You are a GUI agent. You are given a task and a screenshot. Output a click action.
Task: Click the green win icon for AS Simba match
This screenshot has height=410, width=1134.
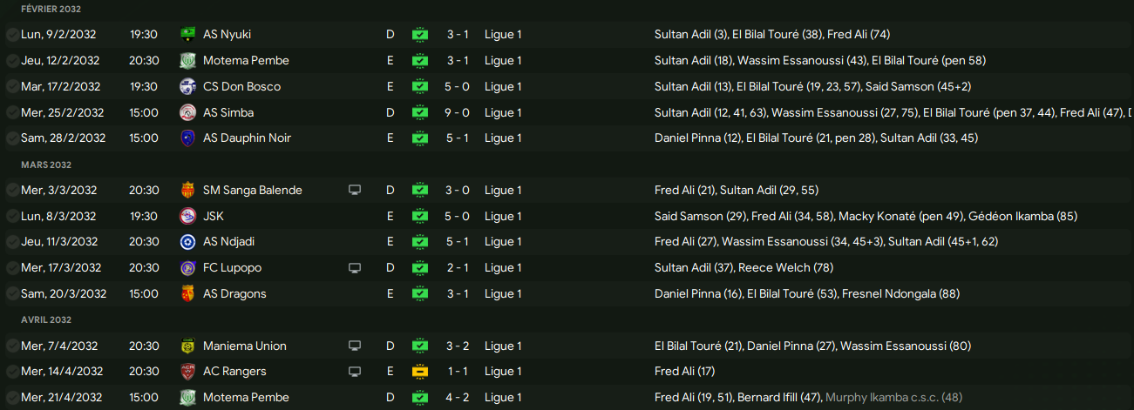(420, 112)
